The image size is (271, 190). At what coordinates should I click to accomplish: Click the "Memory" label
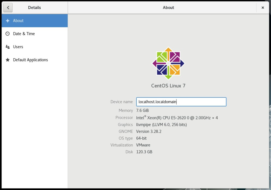(x=126, y=110)
